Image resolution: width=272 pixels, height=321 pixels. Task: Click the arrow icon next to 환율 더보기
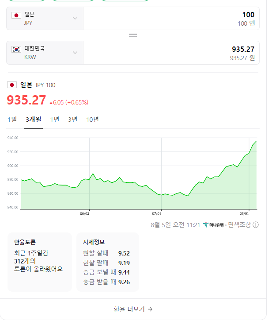(x=151, y=309)
